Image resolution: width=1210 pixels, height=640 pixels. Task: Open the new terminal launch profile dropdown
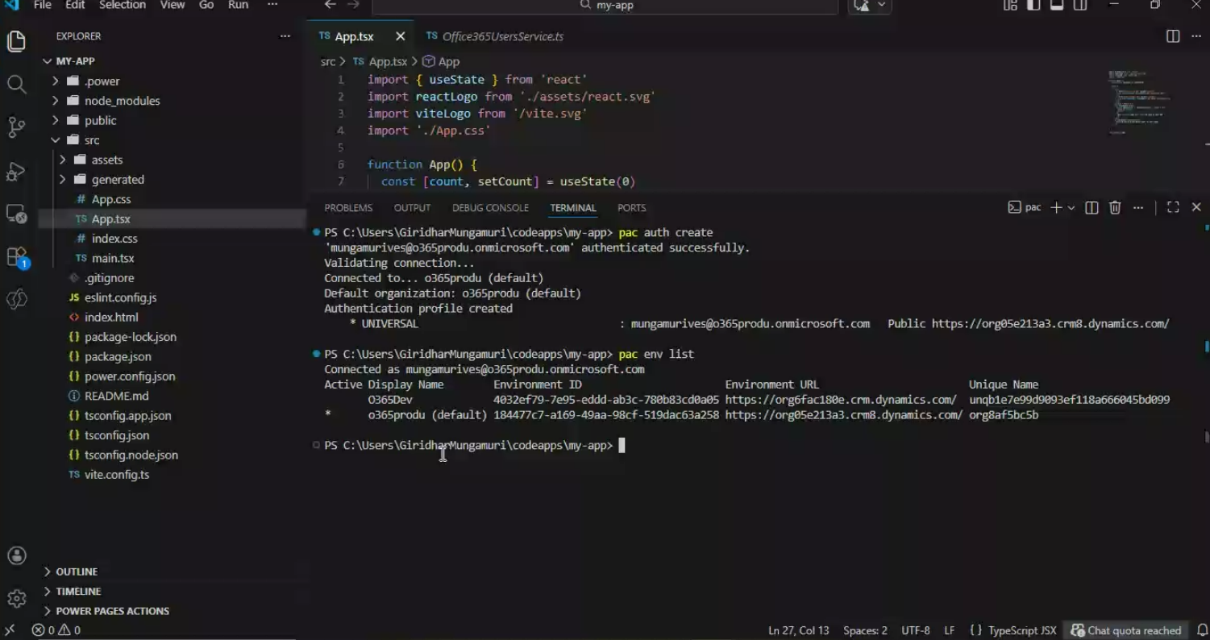click(1071, 208)
